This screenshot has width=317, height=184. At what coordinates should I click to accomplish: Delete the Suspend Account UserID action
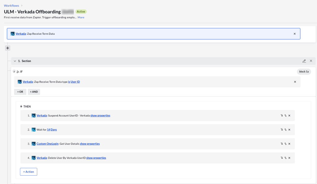tap(289, 116)
